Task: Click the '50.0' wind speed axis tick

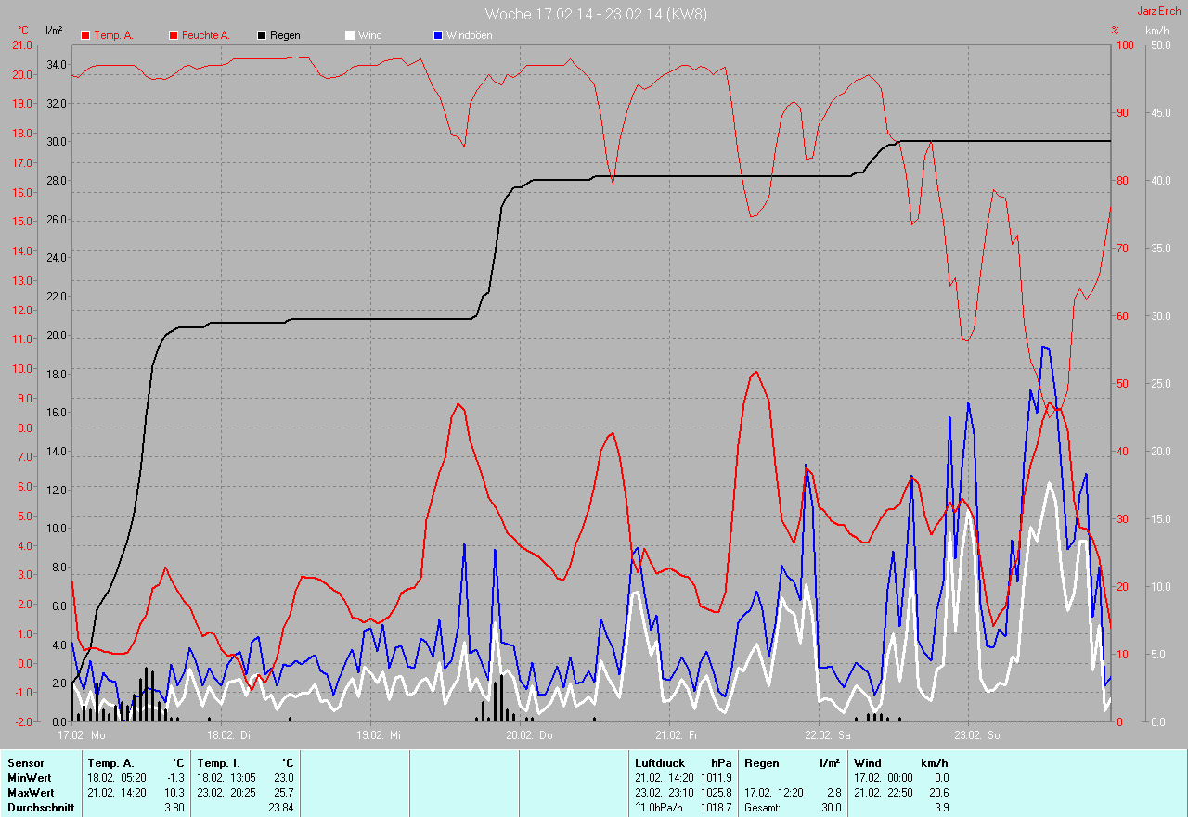Action: [1160, 45]
